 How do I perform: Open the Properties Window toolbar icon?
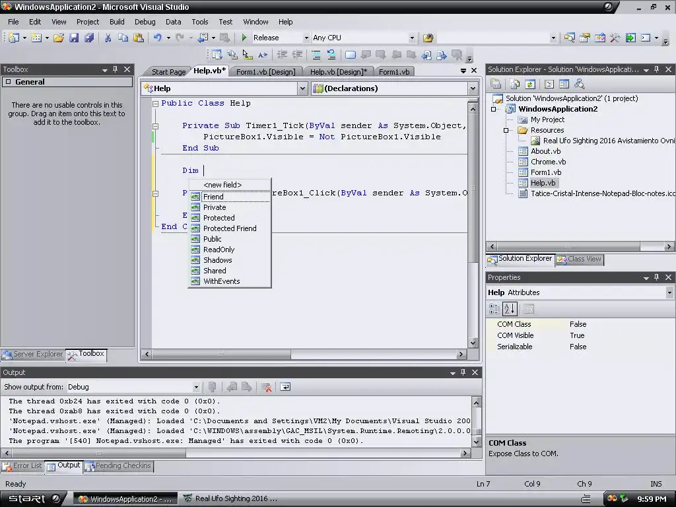[x=585, y=38]
